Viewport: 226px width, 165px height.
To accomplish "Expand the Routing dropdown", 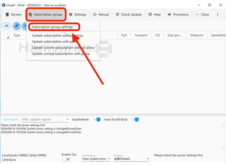I will 131,159.
